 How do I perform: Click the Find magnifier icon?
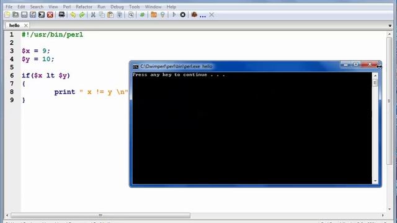click(131, 15)
